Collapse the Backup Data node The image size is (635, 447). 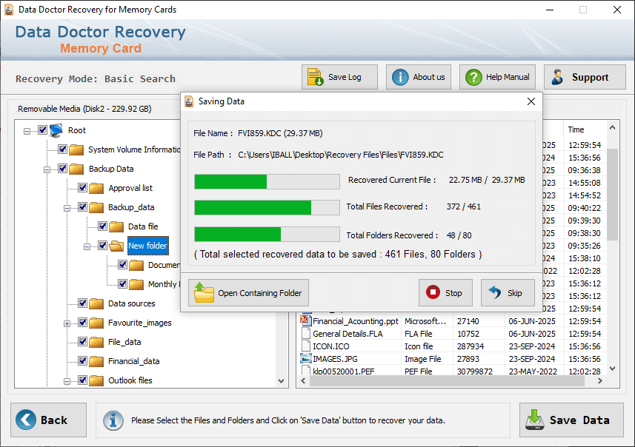[47, 170]
